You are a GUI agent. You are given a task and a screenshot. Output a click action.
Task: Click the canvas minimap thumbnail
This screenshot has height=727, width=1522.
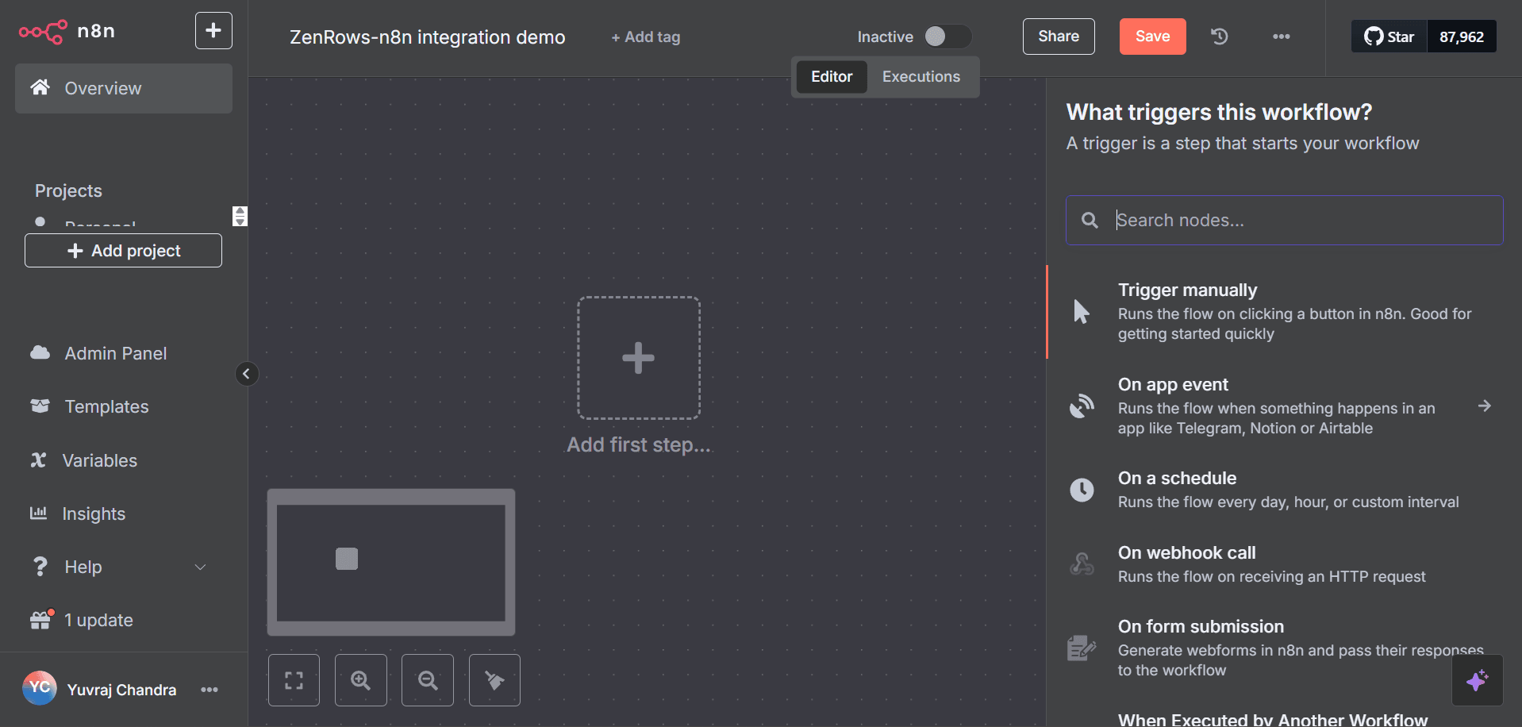(391, 562)
